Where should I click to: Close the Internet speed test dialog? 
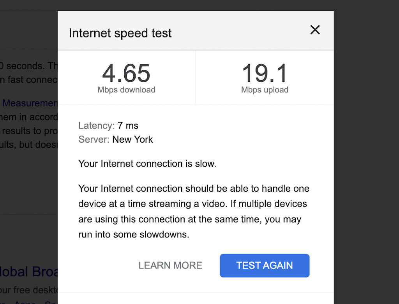[315, 30]
